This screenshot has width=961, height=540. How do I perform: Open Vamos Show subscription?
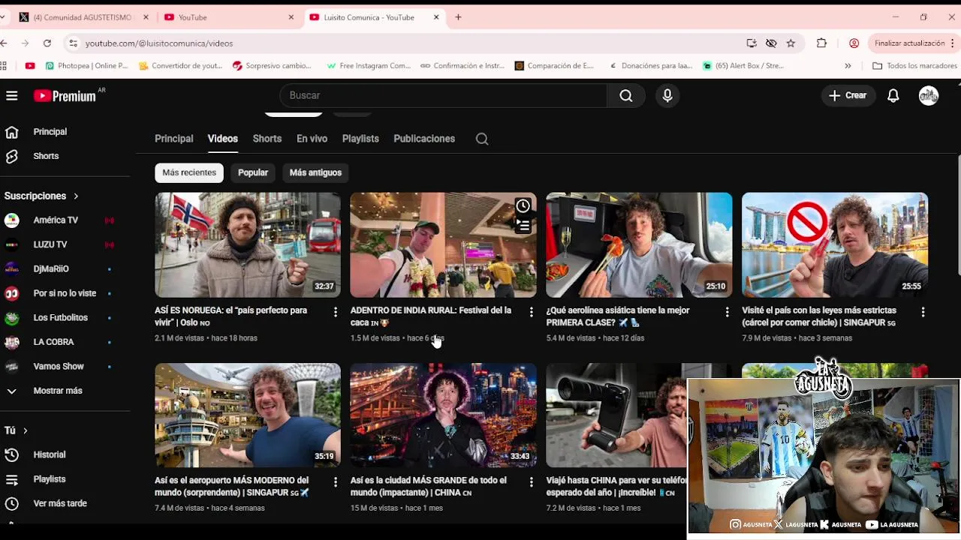59,366
